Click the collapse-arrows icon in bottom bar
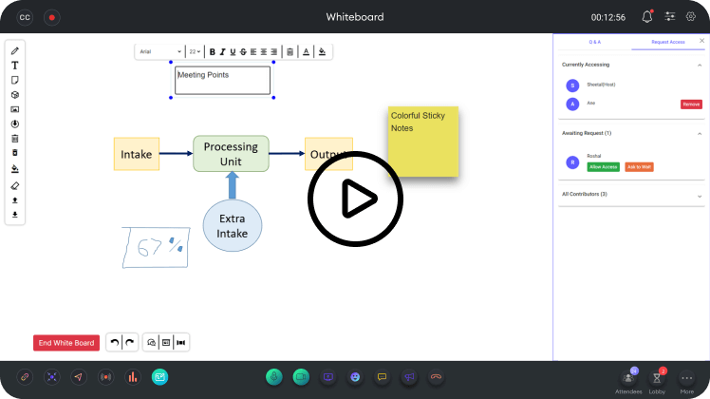Viewport: 710px width, 399px height. click(52, 377)
